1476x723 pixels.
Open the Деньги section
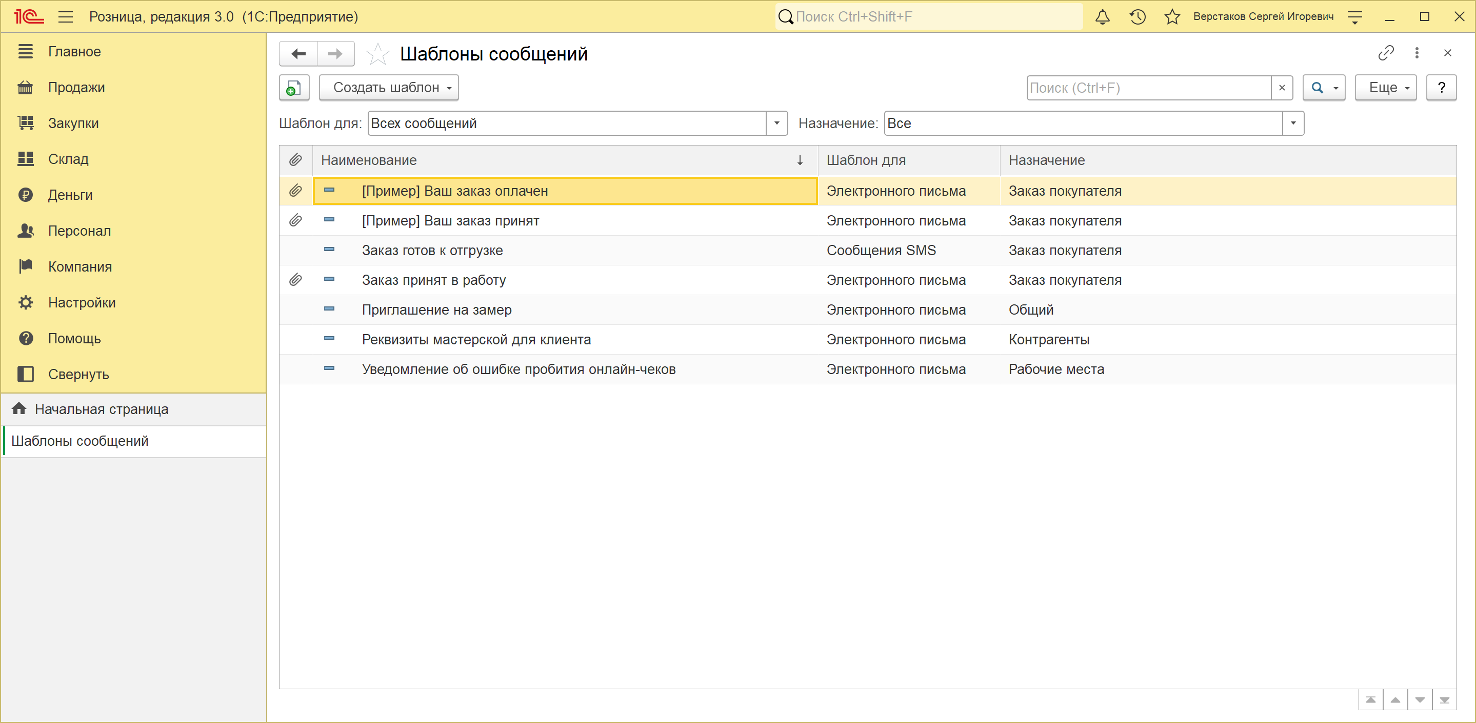(134, 195)
